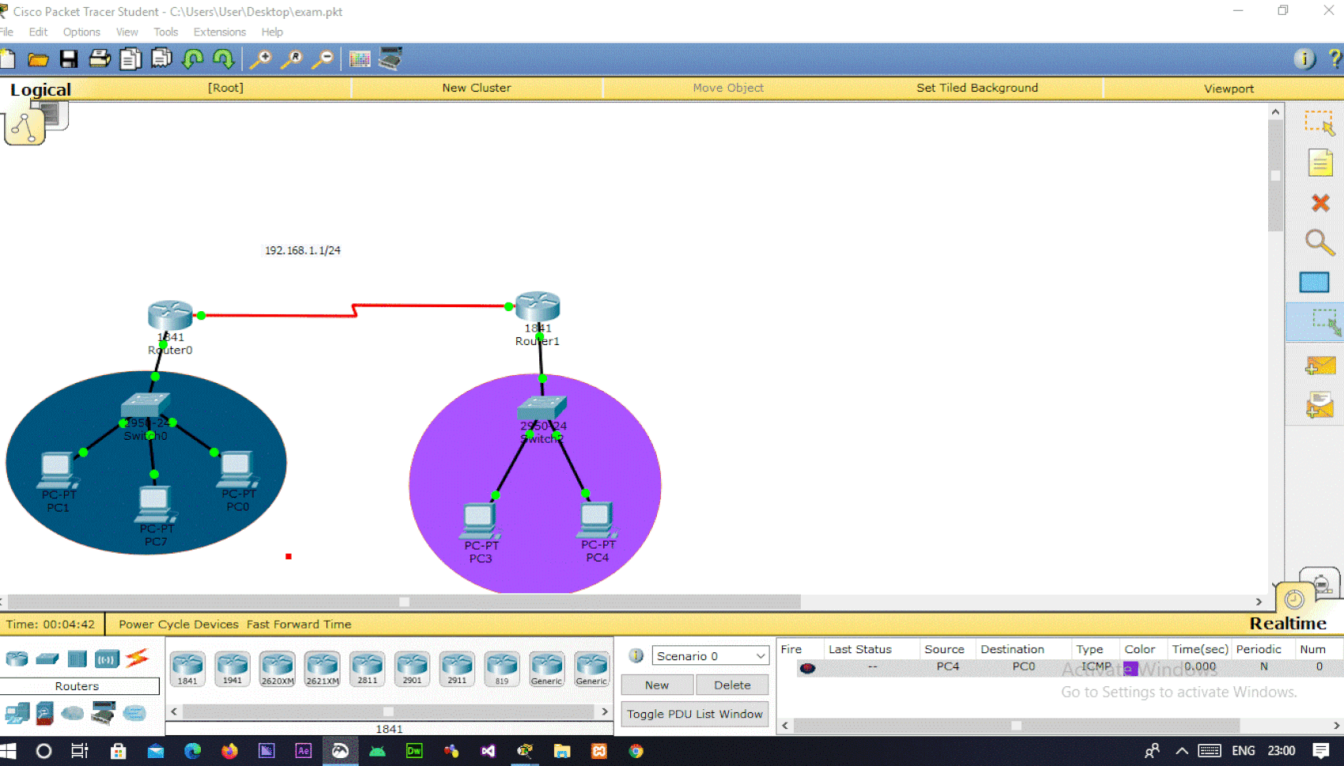The width and height of the screenshot is (1344, 766).
Task: Print the workspace using the printer icon
Action: 100,59
